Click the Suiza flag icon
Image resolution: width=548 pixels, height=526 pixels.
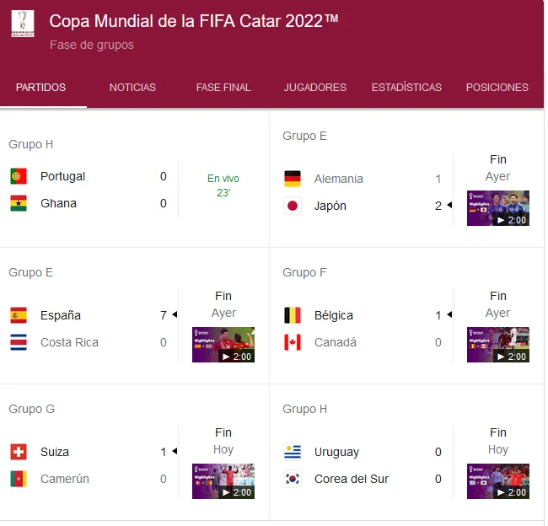(x=19, y=454)
